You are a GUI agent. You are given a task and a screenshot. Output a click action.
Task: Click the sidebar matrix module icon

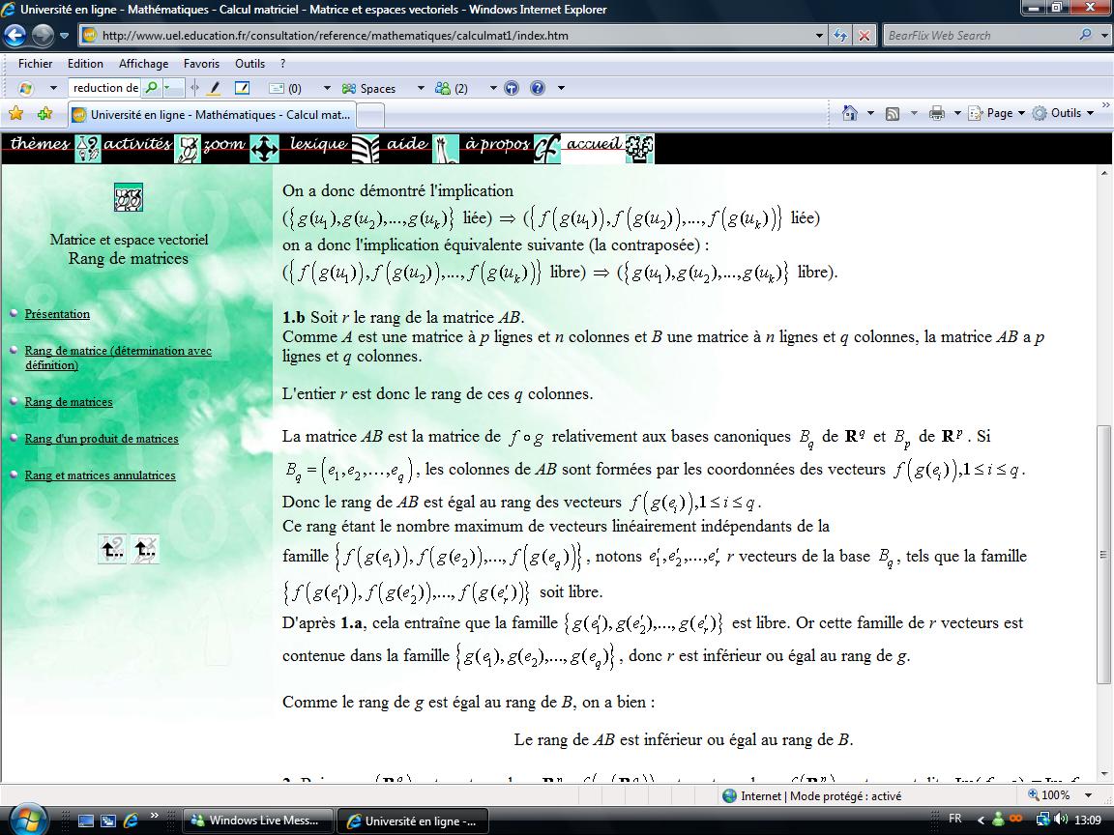129,197
